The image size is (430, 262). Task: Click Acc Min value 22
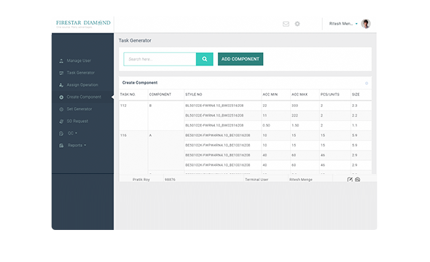(265, 106)
